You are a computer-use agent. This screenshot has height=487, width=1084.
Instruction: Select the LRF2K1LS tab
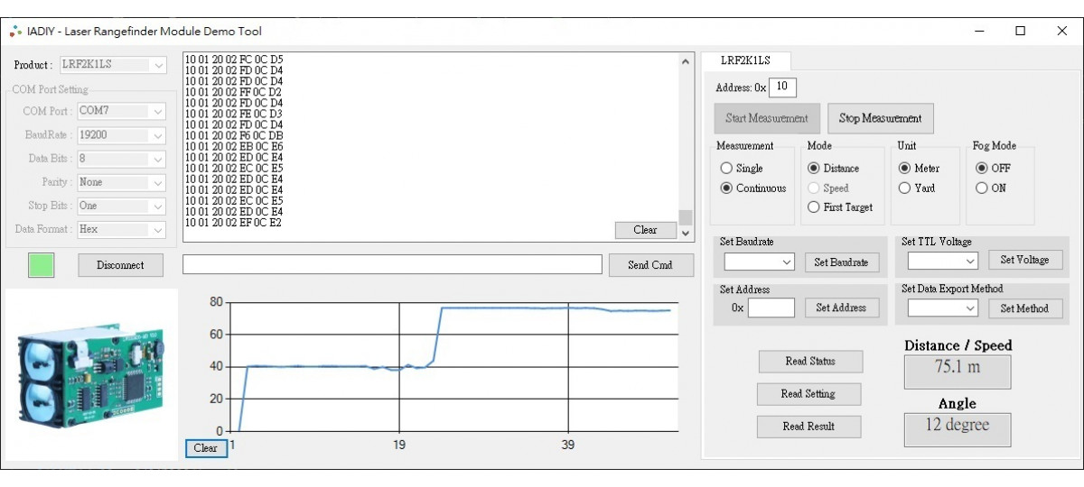tap(745, 60)
